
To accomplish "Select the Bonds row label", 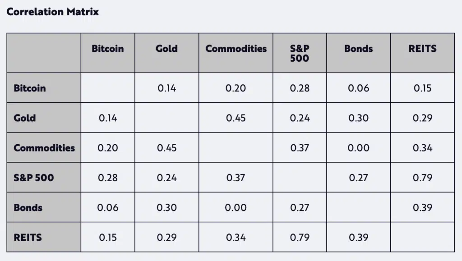I will coord(28,207).
